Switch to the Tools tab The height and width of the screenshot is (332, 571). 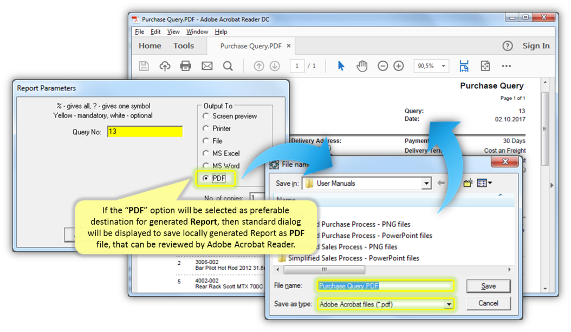184,46
